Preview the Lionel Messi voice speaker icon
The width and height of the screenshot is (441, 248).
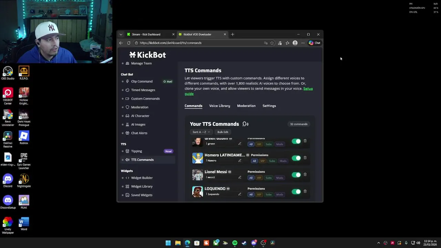pyautogui.click(x=229, y=172)
